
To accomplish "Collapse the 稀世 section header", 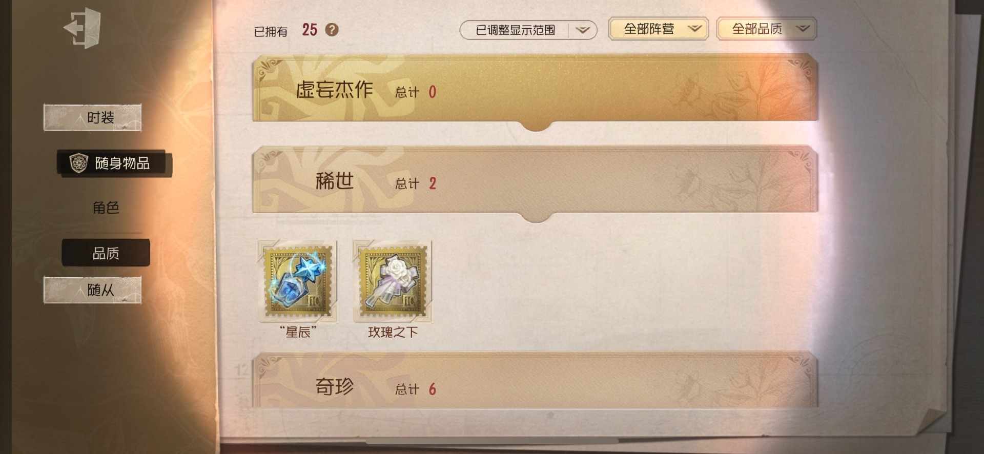I will [x=535, y=183].
